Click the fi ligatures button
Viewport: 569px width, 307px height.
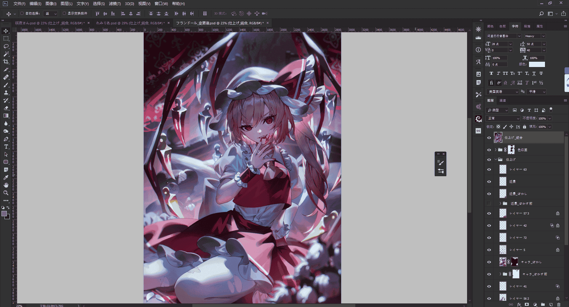pos(491,83)
